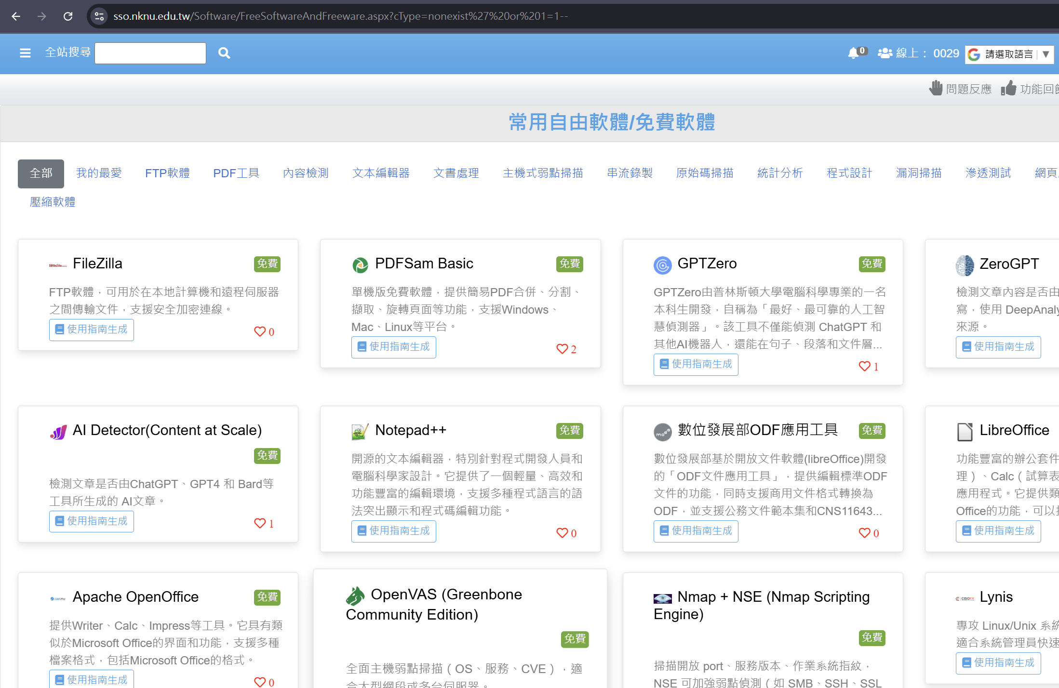This screenshot has width=1059, height=688.
Task: Like Apache OpenOffice with the heart icon
Action: click(x=260, y=682)
